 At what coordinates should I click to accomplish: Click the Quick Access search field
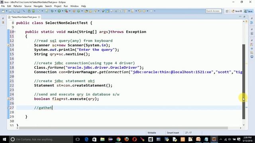click(214, 11)
